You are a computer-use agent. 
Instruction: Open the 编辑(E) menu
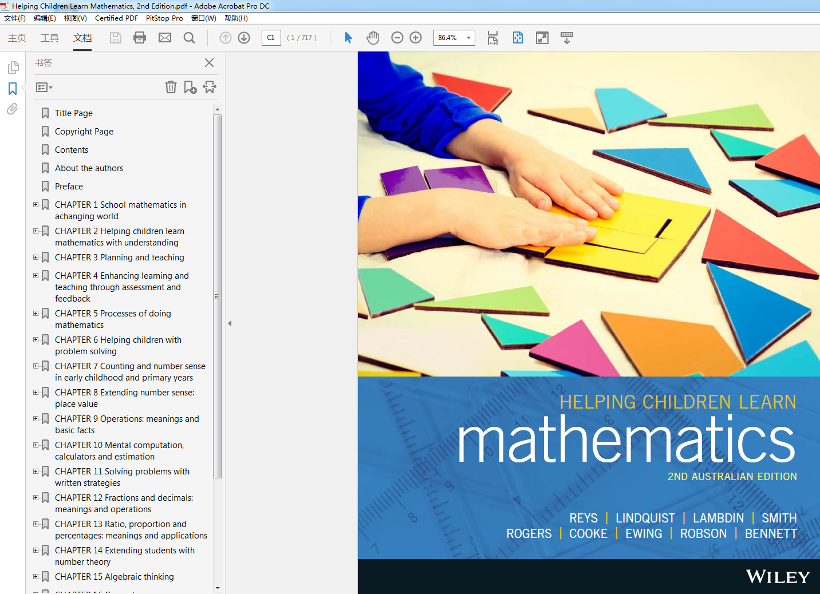point(45,18)
